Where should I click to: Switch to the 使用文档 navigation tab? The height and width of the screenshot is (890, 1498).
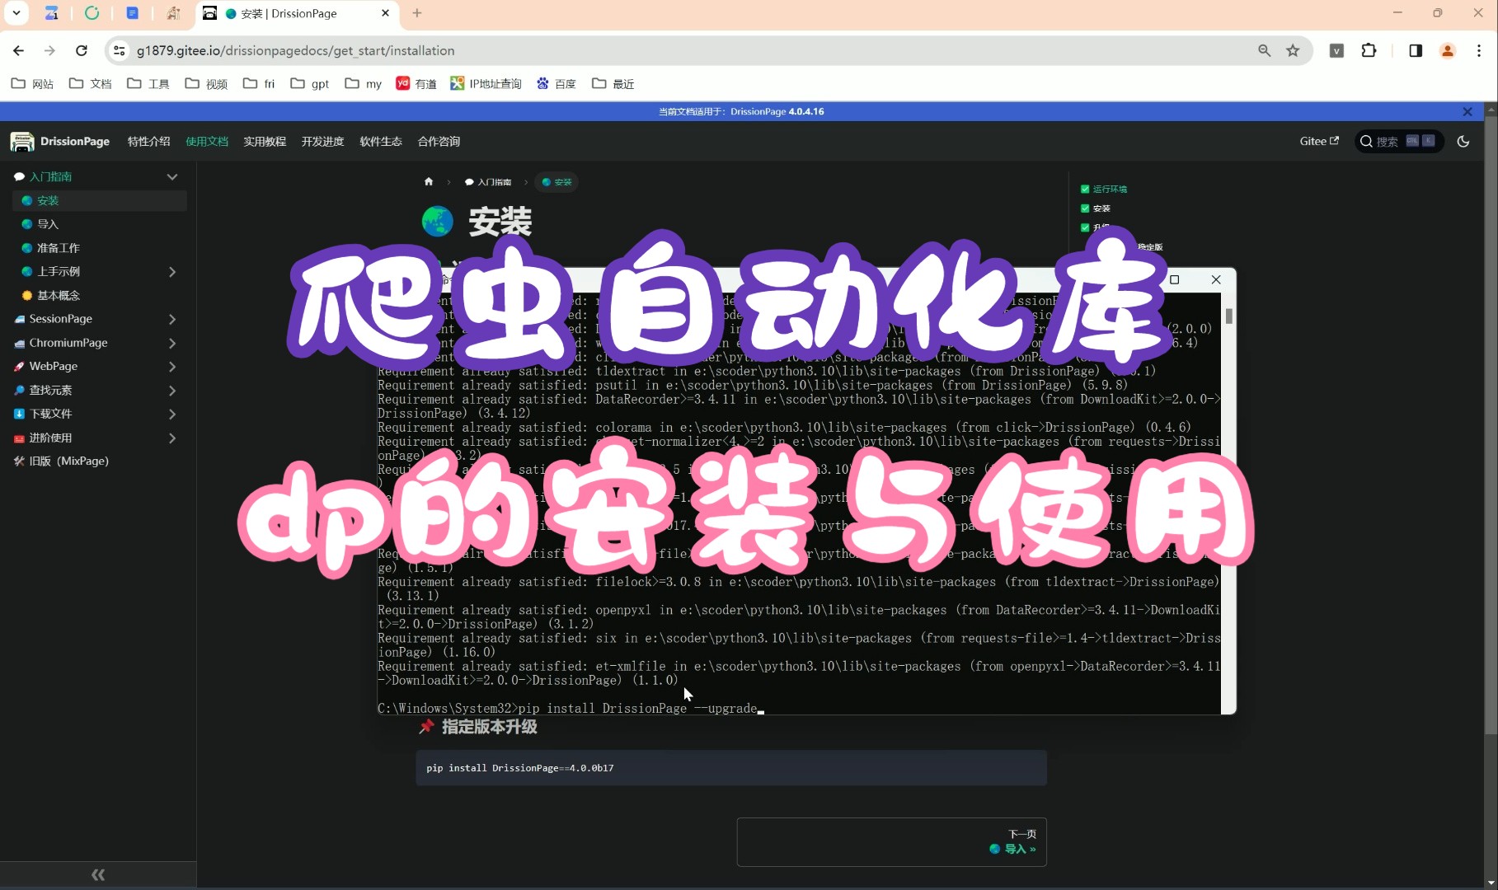(x=207, y=141)
